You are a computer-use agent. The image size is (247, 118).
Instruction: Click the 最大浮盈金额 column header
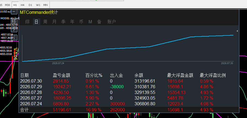point(180,76)
